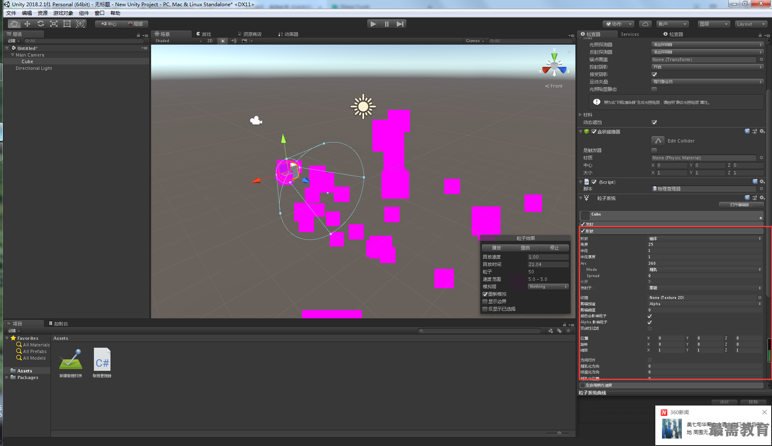Screen dimensions: 772x446
Task: Select the Scale tool in the toolbar
Action: [54, 24]
